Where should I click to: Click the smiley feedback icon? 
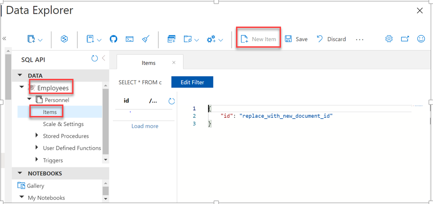click(421, 39)
